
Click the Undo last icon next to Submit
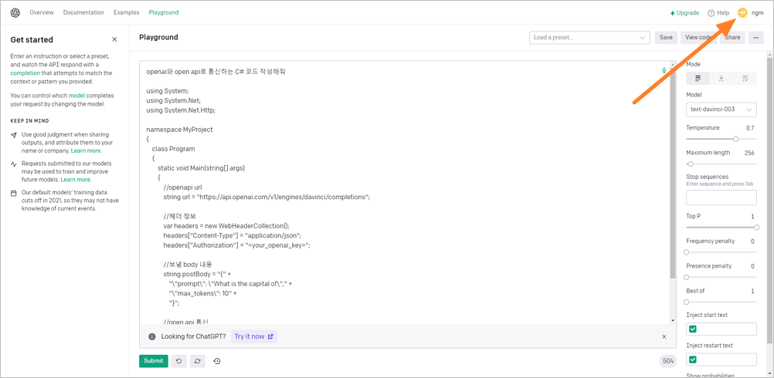coord(178,361)
